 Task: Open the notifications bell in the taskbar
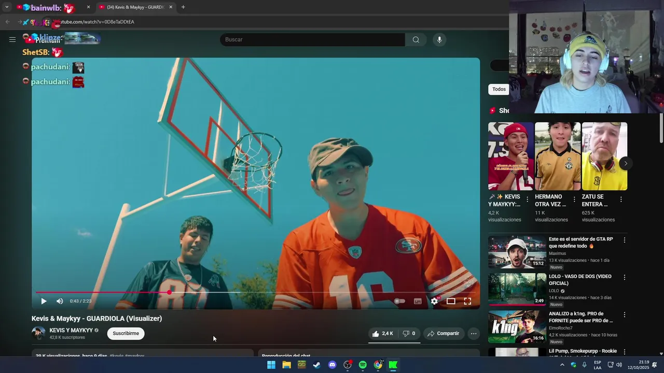(655, 365)
